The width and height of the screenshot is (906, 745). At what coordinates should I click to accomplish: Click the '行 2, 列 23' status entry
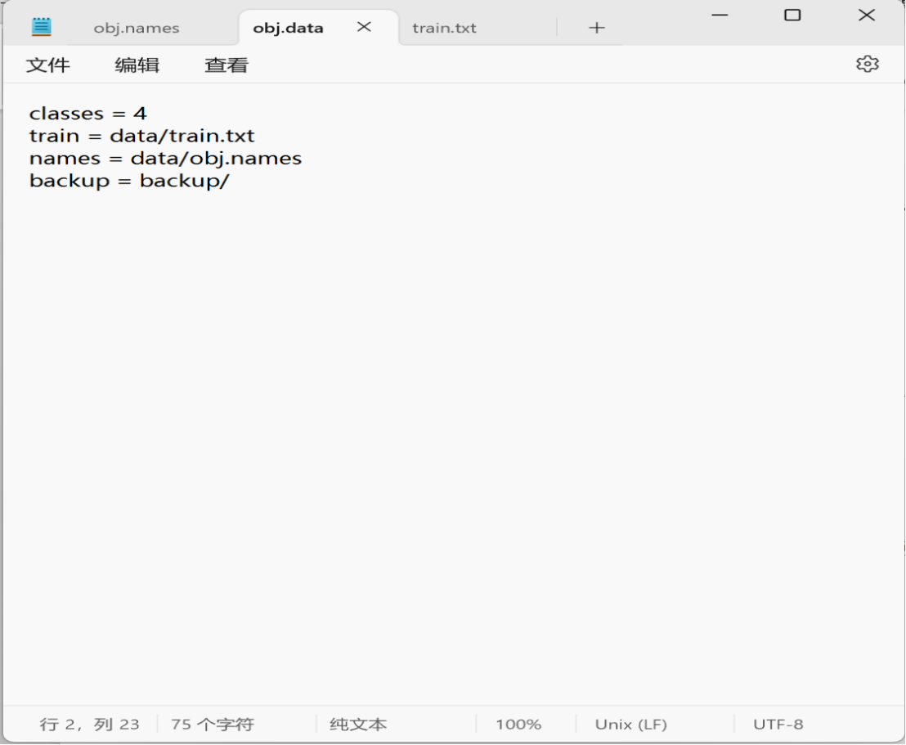90,725
